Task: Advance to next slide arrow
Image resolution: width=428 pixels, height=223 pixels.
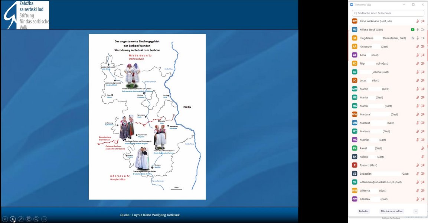Action: click(x=13, y=219)
